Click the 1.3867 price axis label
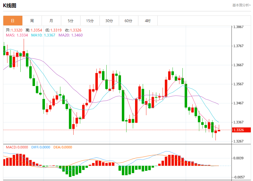Screen dimensions: 253x181 238,27
